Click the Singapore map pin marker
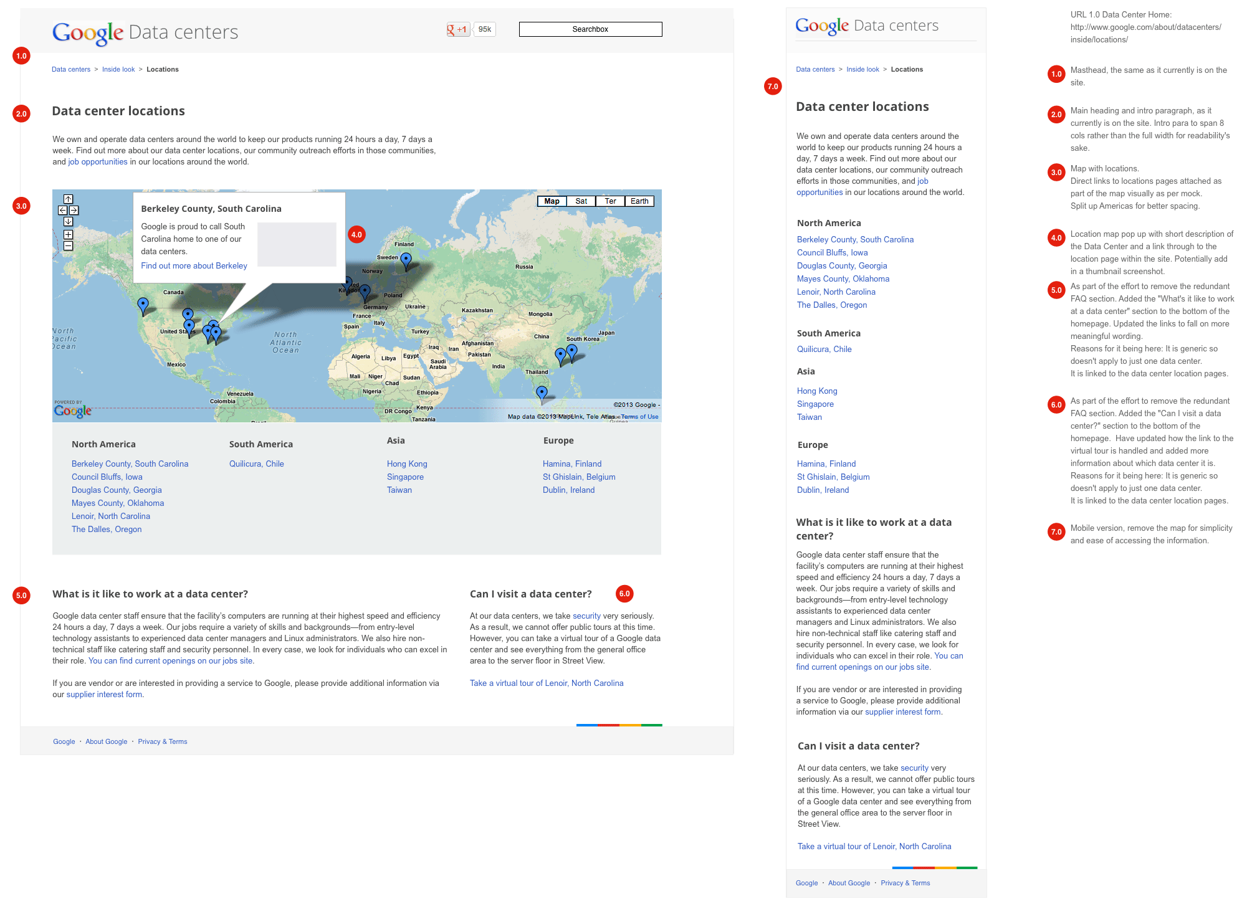1252x904 pixels. 542,392
